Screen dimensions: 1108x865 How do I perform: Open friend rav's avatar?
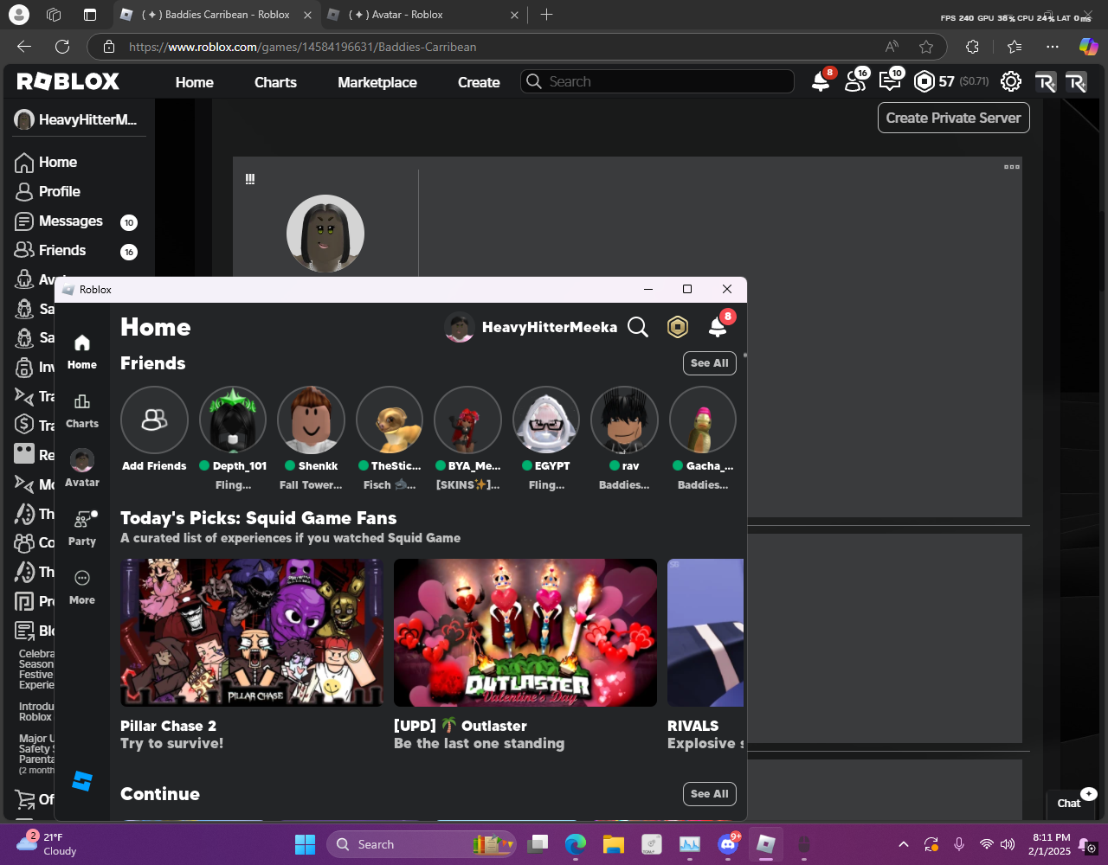point(624,420)
